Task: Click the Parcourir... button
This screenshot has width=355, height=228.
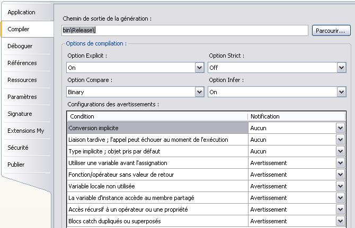Action: tap(331, 31)
